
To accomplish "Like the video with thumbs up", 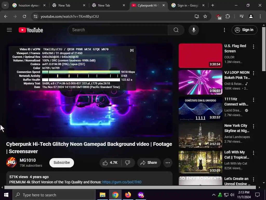I will pos(110,163).
